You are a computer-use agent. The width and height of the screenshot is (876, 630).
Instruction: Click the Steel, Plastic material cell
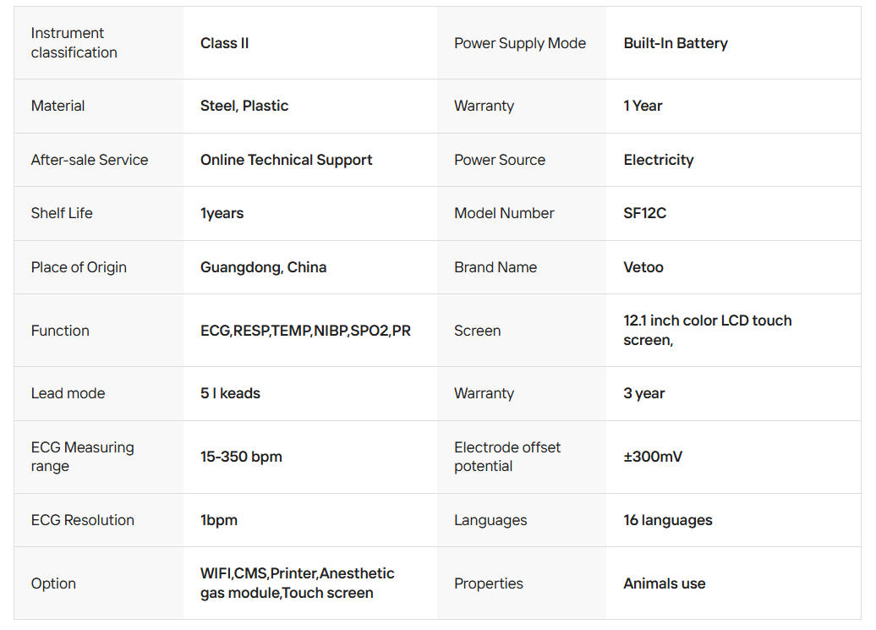coord(244,106)
